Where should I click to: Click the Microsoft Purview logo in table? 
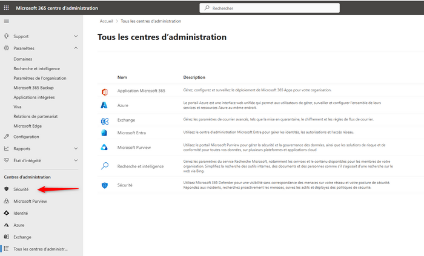[104, 147]
